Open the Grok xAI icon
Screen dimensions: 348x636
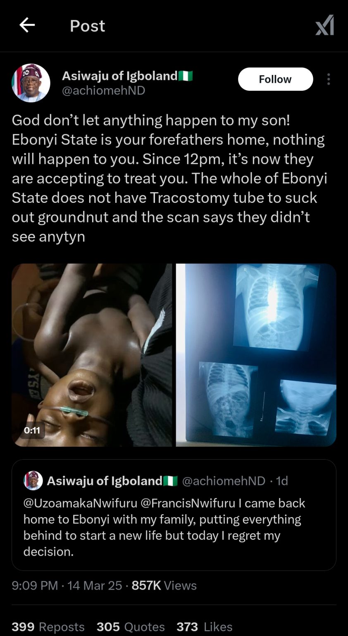pyautogui.click(x=324, y=26)
